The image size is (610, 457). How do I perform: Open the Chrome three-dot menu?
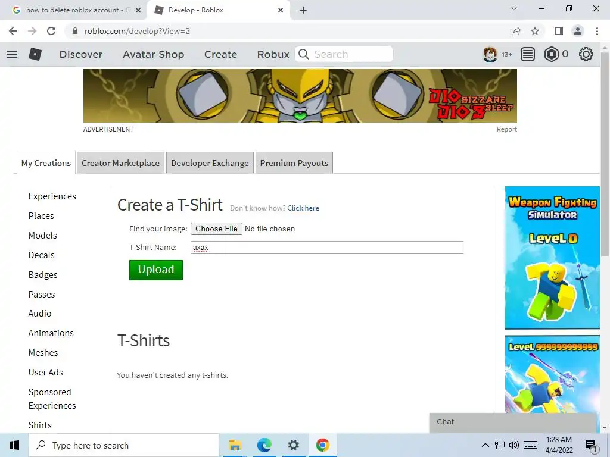pos(597,31)
